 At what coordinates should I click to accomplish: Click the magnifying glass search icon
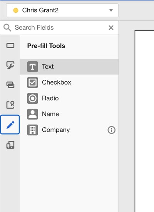coord(7,28)
